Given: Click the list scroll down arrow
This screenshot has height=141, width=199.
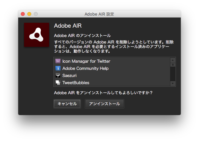Looking at the screenshot, I should click(173, 83).
